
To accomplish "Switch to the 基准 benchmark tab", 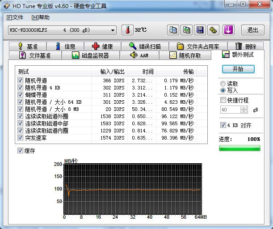I will point(28,46).
